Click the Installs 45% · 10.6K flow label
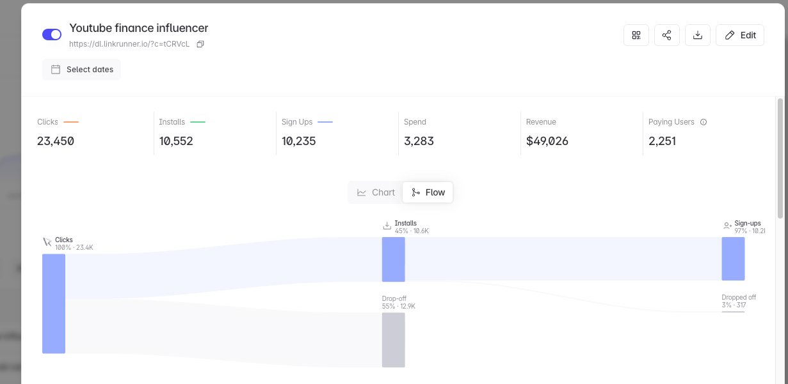Viewport: 788px width, 384px height. (412, 227)
